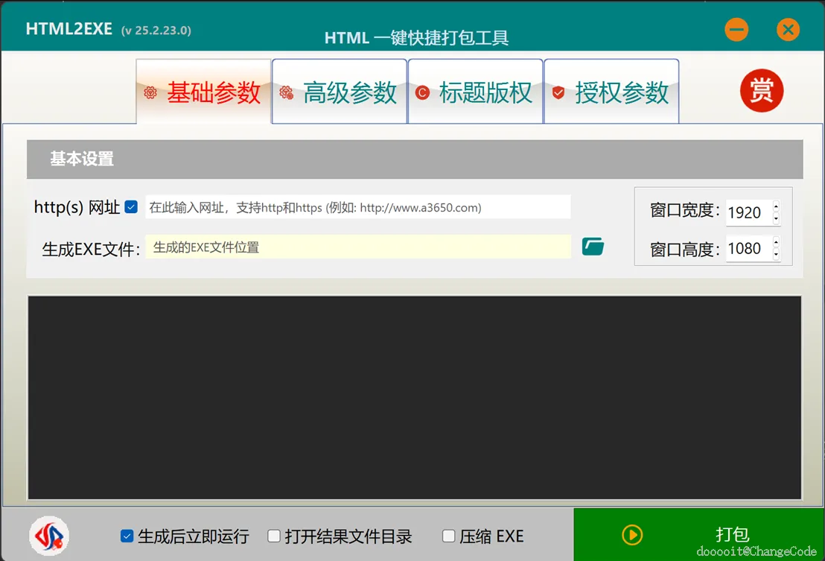
Task: Click the 窗口高度 decrement arrow
Action: point(777,254)
